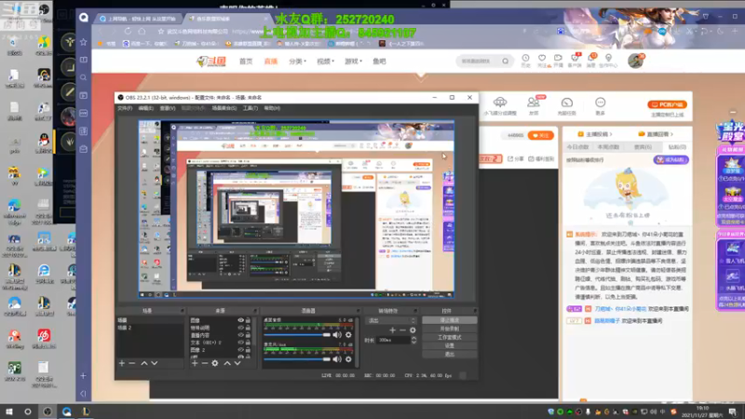
Task: Mute the 麦克风/Aux speaker icon
Action: [x=337, y=359]
